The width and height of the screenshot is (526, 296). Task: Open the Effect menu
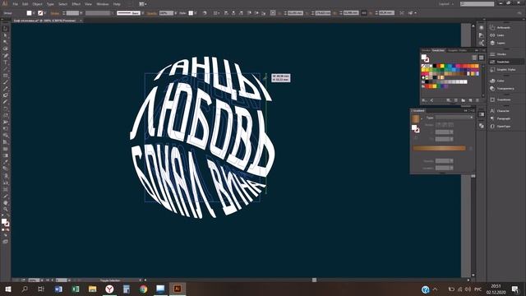pyautogui.click(x=76, y=4)
